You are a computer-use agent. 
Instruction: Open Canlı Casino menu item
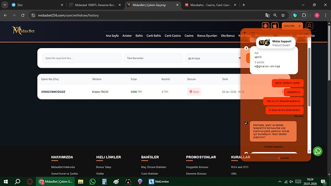pos(173,36)
